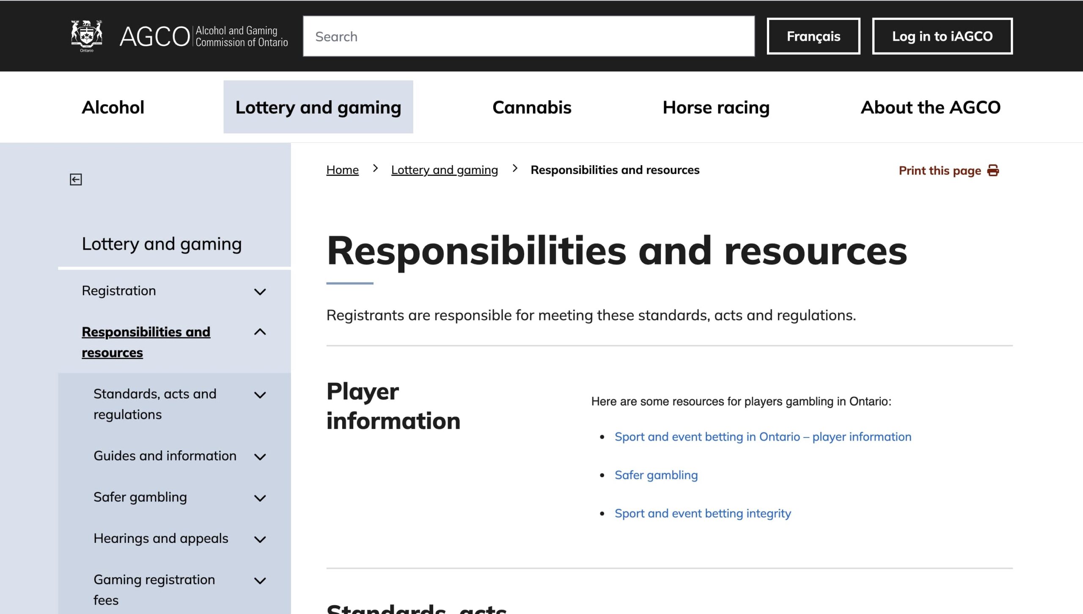Image resolution: width=1083 pixels, height=614 pixels.
Task: Switch to the Cannabis section
Action: pos(532,107)
